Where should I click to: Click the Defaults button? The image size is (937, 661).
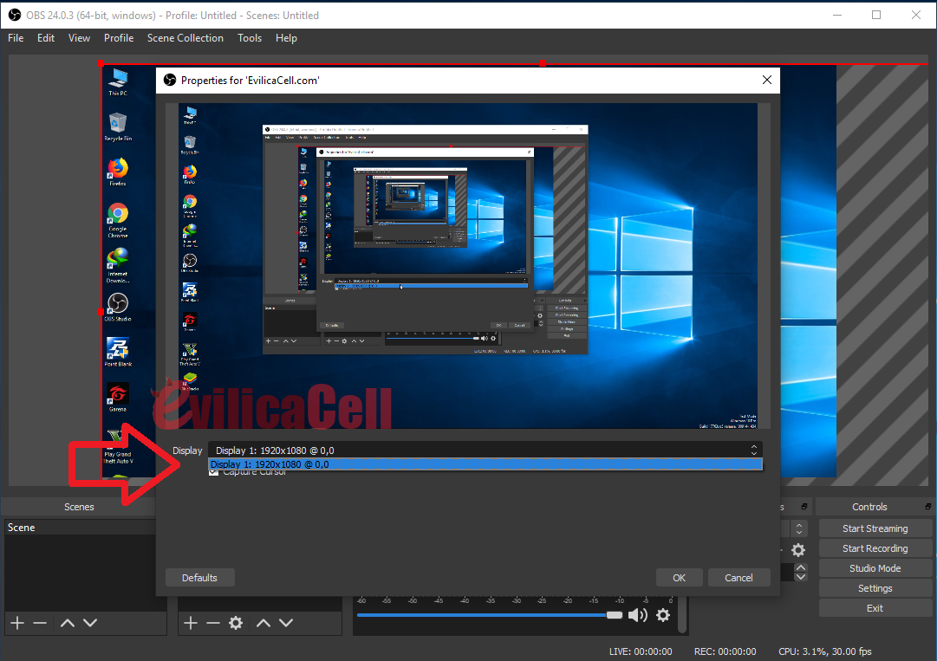click(199, 578)
